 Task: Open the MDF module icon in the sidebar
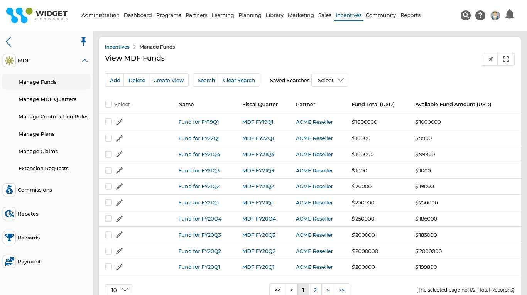click(9, 61)
